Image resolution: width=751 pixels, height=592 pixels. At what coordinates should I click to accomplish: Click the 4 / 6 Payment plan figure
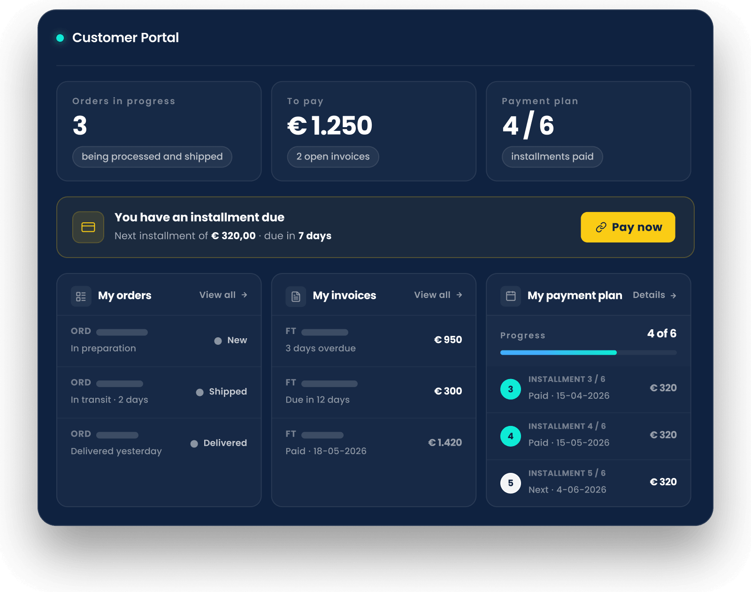pyautogui.click(x=528, y=125)
